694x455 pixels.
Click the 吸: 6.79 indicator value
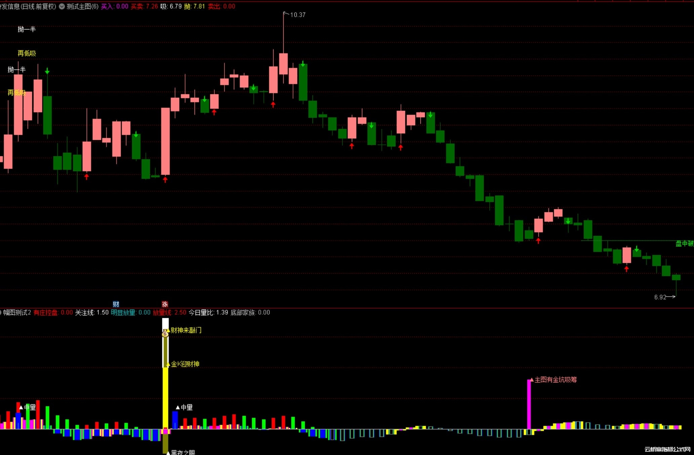pos(171,6)
